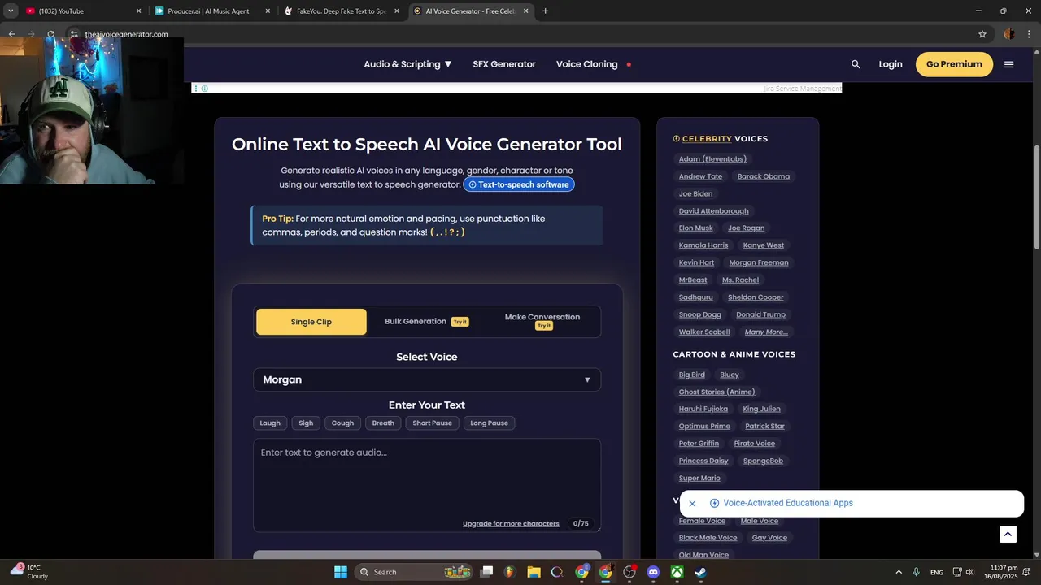This screenshot has width=1041, height=585.
Task: Click the page vertical scrollbar thumb
Action: (1036, 197)
